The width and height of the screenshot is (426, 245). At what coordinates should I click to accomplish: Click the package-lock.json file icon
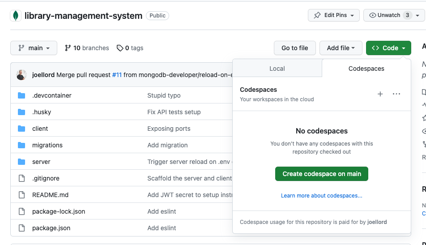click(21, 211)
